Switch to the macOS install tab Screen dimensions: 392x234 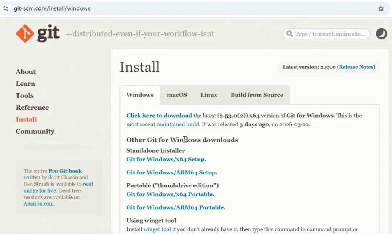[177, 95]
